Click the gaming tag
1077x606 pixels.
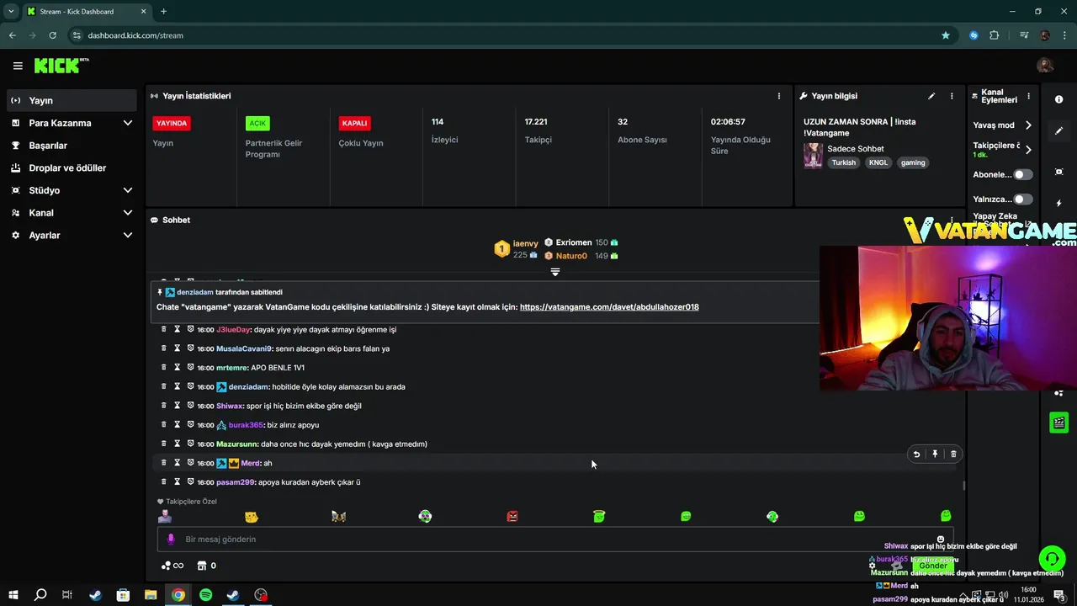913,162
